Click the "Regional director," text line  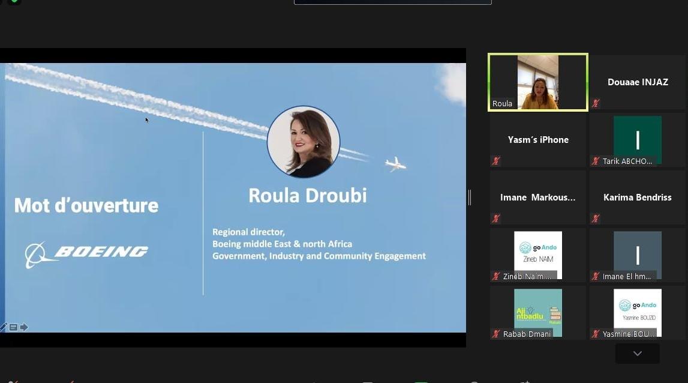click(x=249, y=232)
